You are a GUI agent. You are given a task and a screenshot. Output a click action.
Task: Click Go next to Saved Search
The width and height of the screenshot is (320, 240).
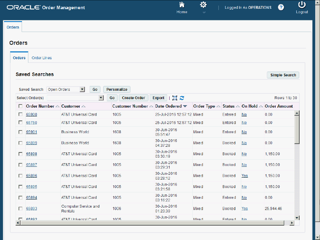tap(95, 89)
